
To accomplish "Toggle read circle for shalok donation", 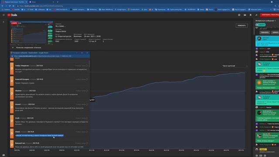I will (87, 132).
